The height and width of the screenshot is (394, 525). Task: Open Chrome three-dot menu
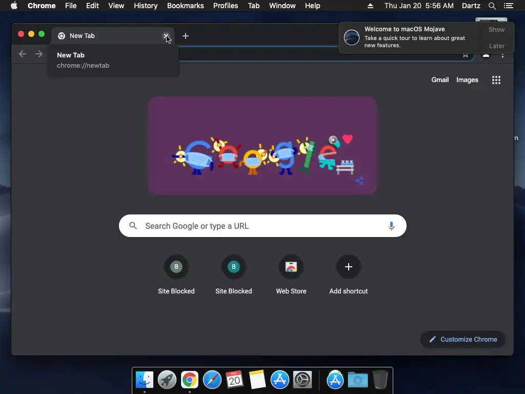pyautogui.click(x=502, y=55)
